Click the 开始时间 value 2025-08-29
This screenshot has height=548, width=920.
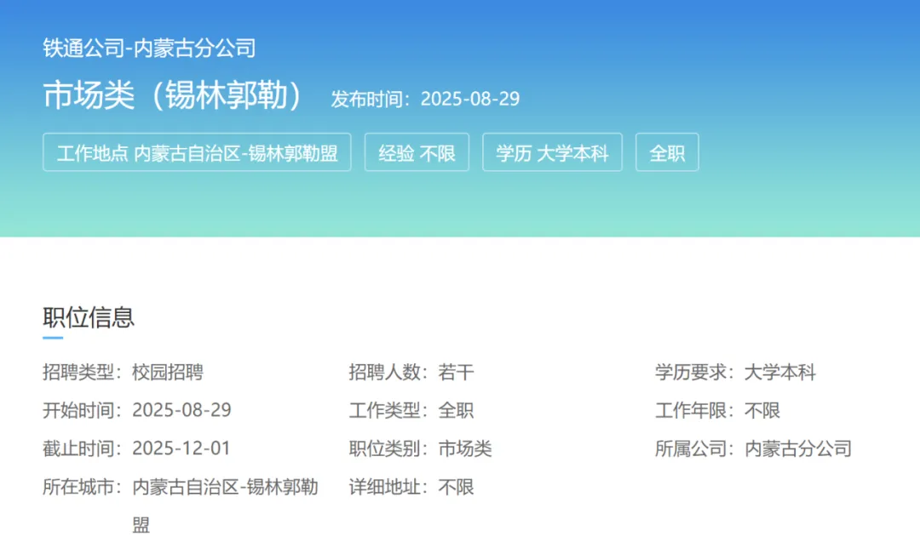point(182,410)
